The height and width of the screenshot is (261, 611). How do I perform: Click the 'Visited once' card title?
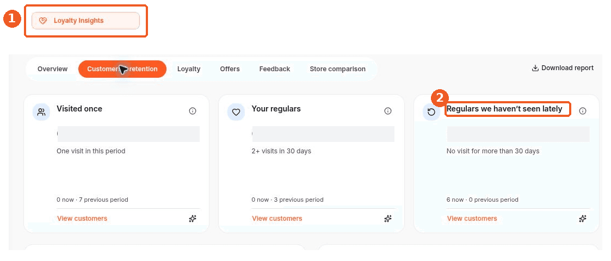tap(79, 109)
